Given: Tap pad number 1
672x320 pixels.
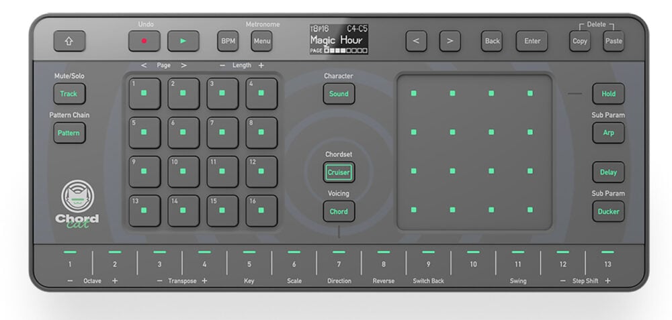Looking at the screenshot, I should [144, 94].
